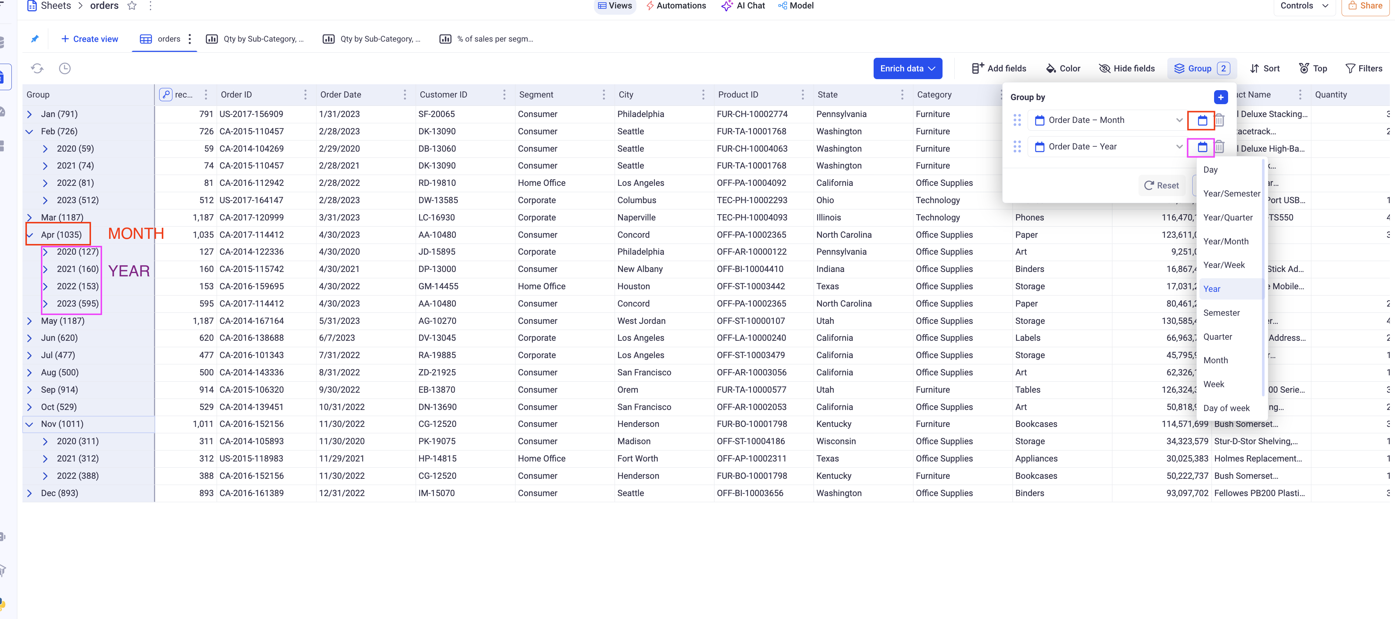Open Order ID column options menu
This screenshot has height=619, width=1395.
[305, 95]
